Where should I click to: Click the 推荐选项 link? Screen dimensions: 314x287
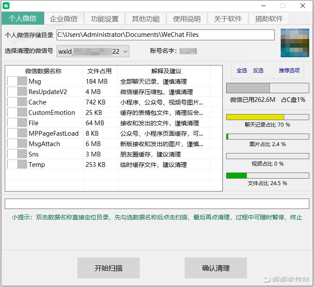pyautogui.click(x=289, y=70)
